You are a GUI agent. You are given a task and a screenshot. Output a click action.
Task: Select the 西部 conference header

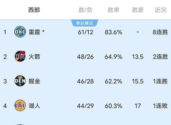(x=34, y=10)
